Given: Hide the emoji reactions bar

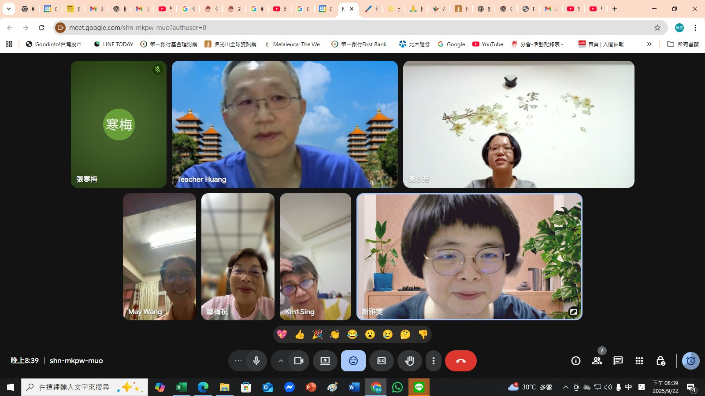Looking at the screenshot, I should tap(353, 361).
